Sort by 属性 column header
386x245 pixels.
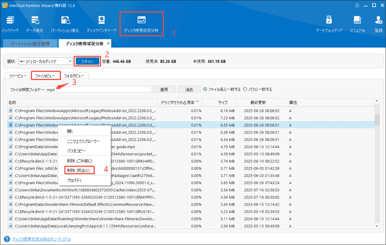coord(331,102)
